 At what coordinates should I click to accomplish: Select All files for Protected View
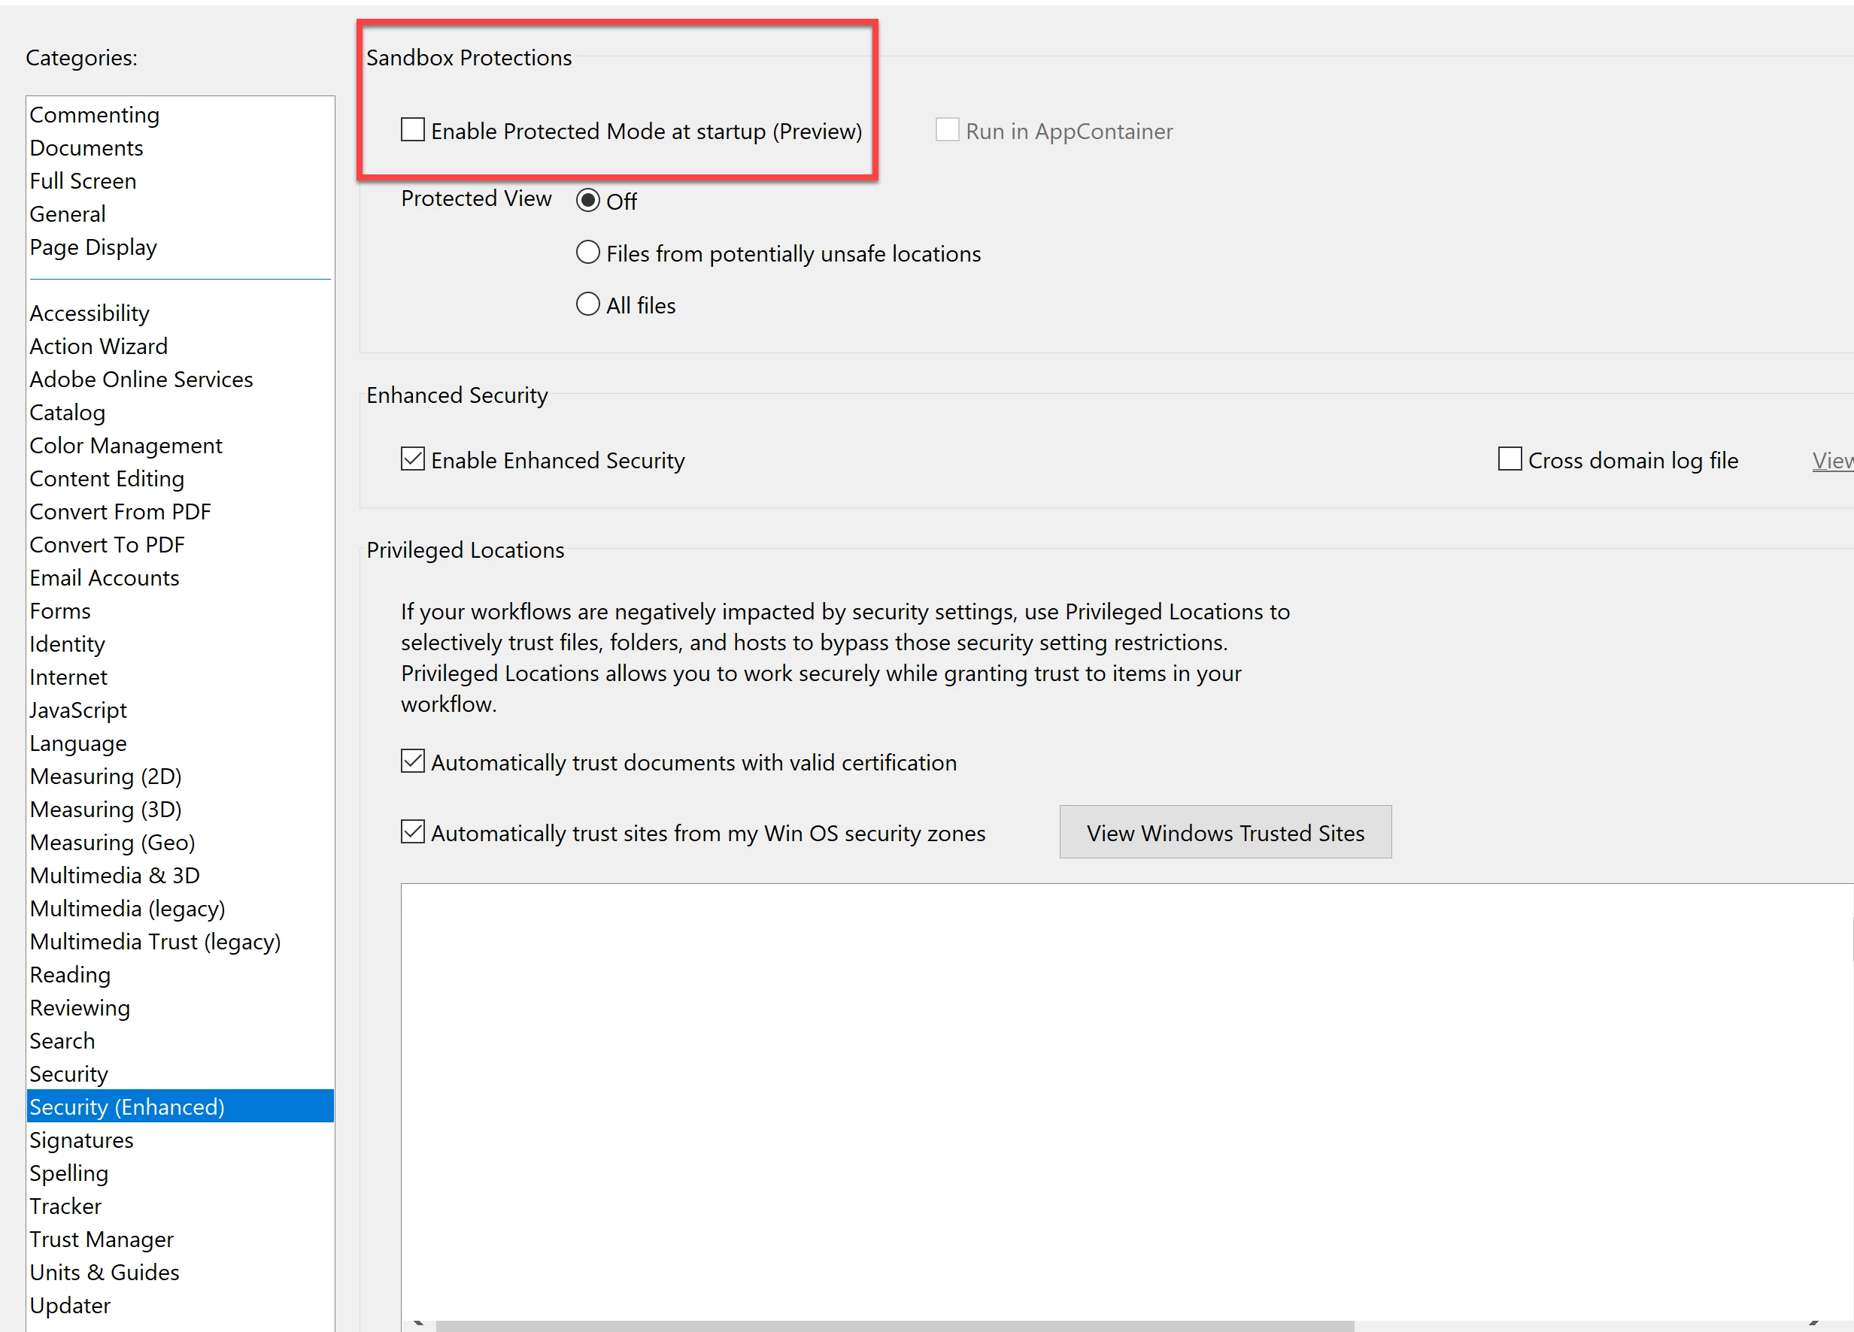pyautogui.click(x=587, y=304)
